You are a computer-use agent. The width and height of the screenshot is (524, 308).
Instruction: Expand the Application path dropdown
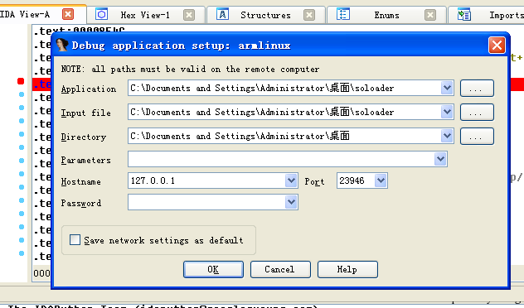[447, 88]
